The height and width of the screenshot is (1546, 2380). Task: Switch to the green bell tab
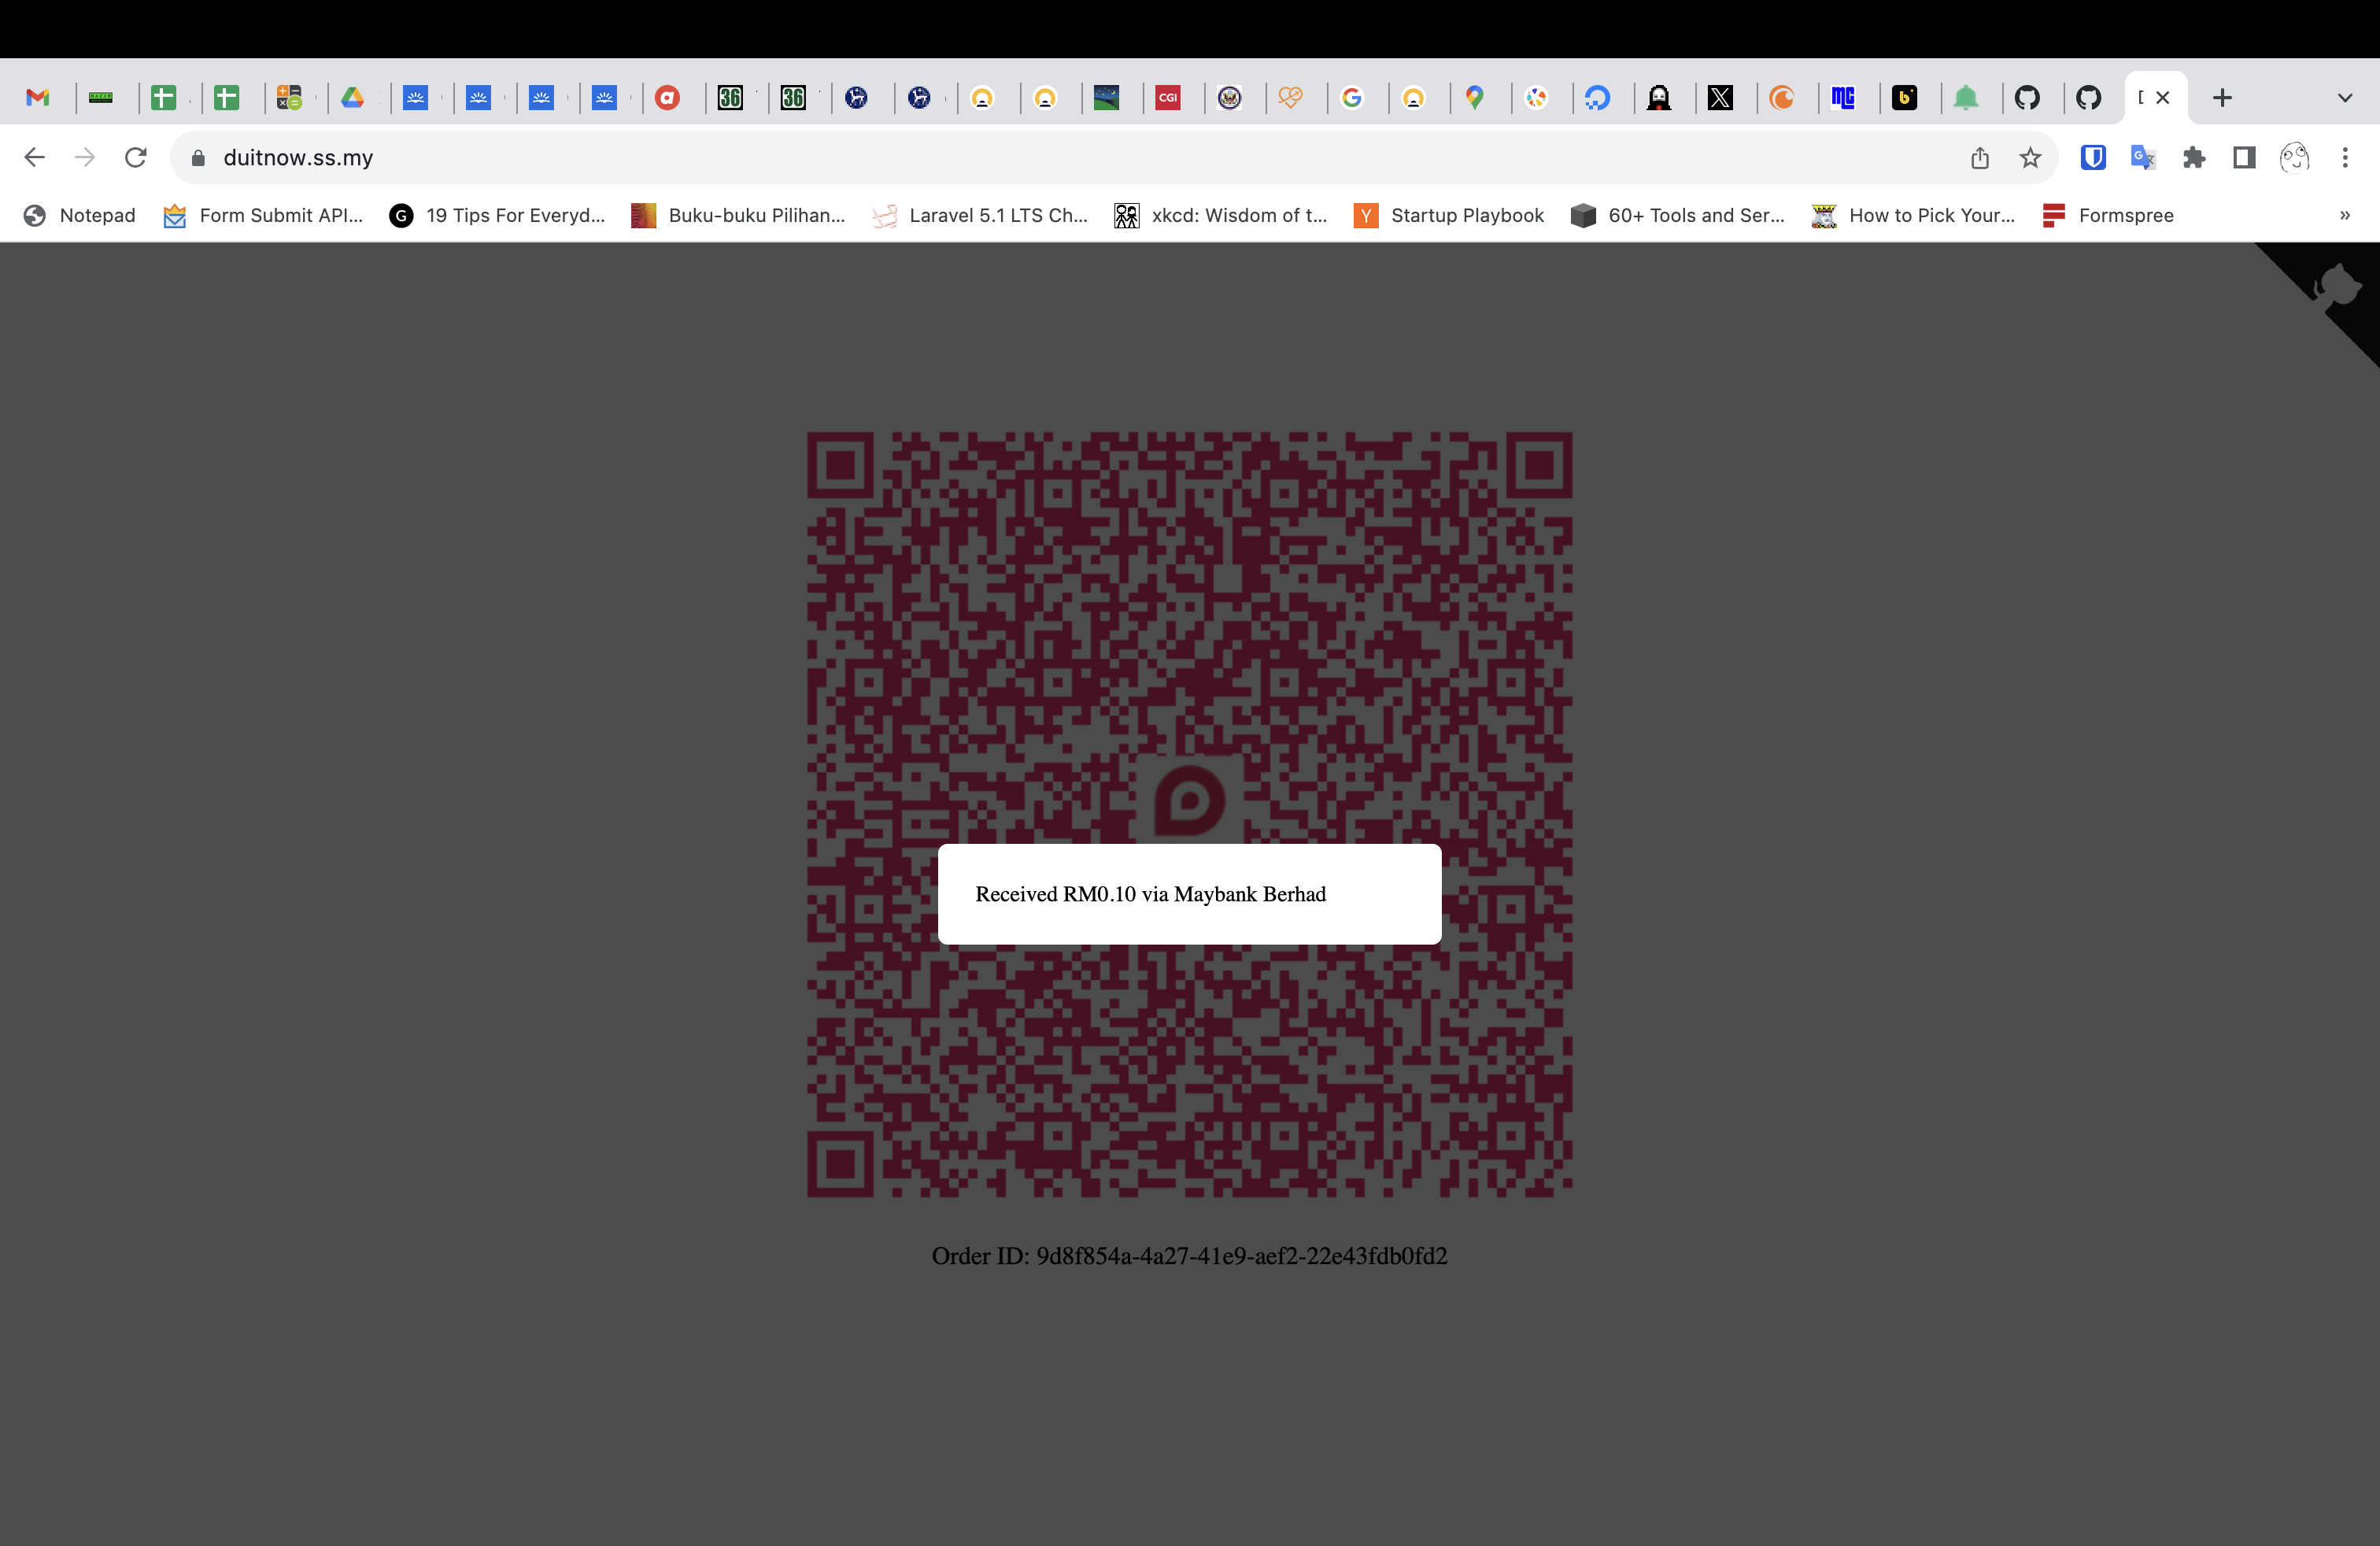(1966, 98)
